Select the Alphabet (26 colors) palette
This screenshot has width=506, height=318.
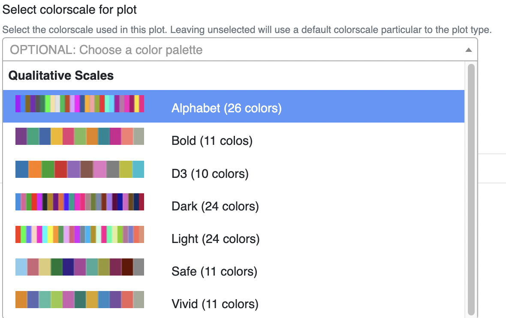coord(226,108)
